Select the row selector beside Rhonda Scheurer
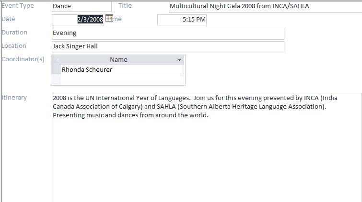The height and width of the screenshot is (202, 362). [x=56, y=69]
